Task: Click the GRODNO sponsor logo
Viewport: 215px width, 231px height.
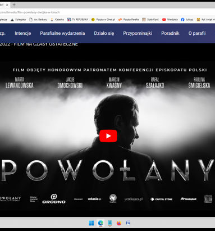Action: point(54,199)
